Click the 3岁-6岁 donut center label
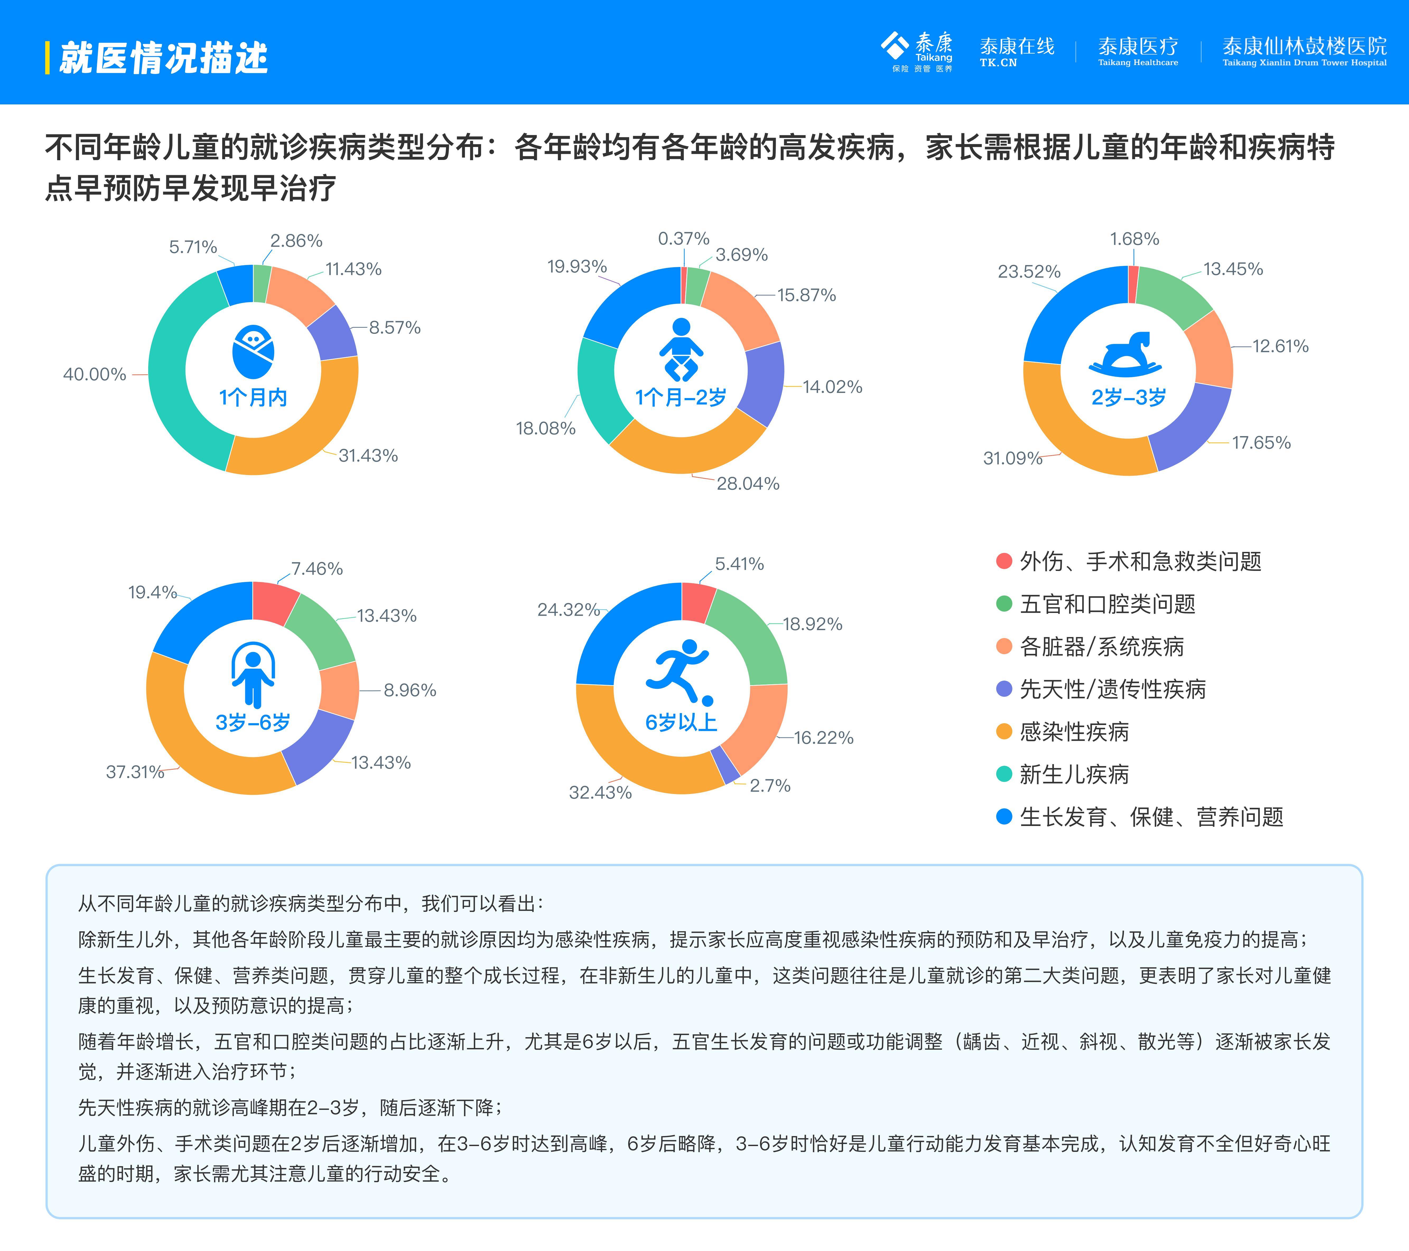This screenshot has width=1409, height=1251. tap(253, 722)
